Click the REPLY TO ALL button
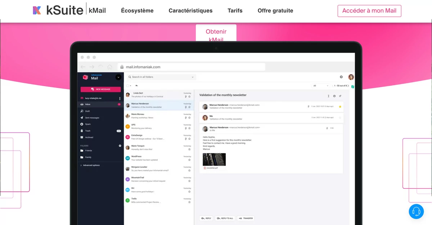The width and height of the screenshot is (432, 225). [x=225, y=218]
